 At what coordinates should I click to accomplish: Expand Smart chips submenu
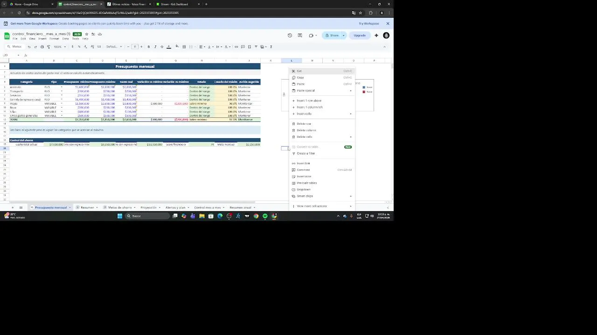pyautogui.click(x=322, y=196)
